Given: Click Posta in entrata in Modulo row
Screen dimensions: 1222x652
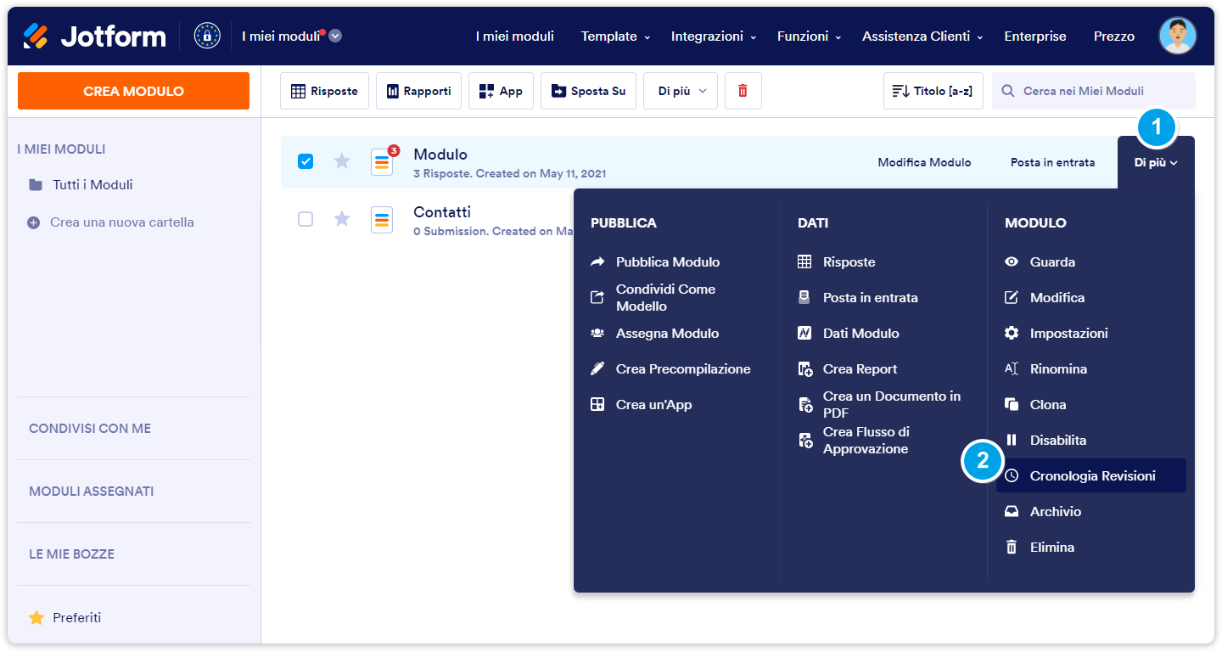Looking at the screenshot, I should [x=1052, y=162].
